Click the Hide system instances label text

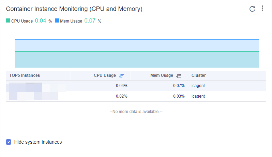[38, 142]
